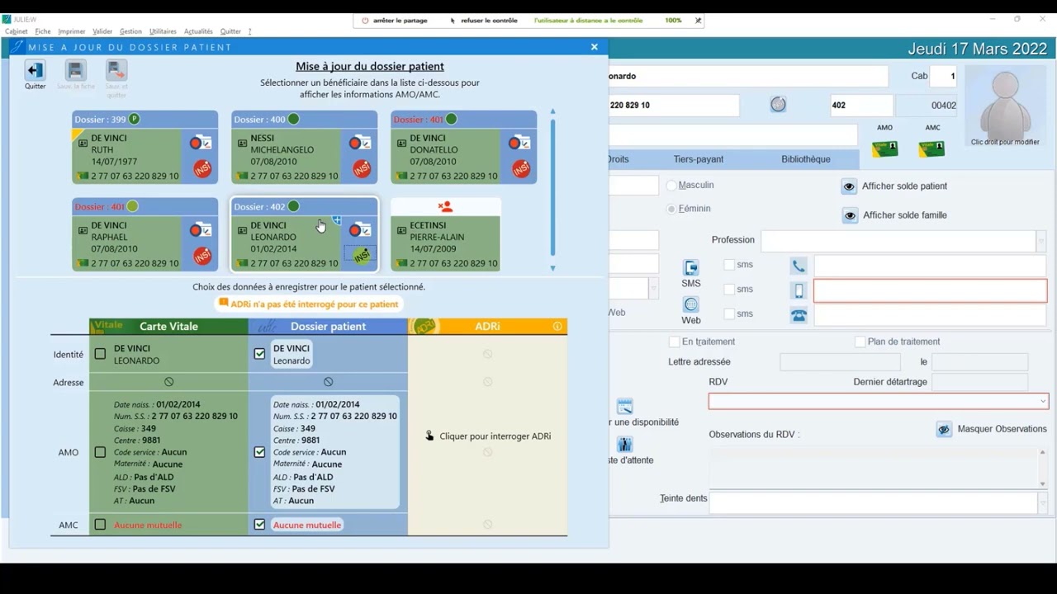Click the green AMC card icon
This screenshot has height=594, width=1057.
[x=931, y=148]
